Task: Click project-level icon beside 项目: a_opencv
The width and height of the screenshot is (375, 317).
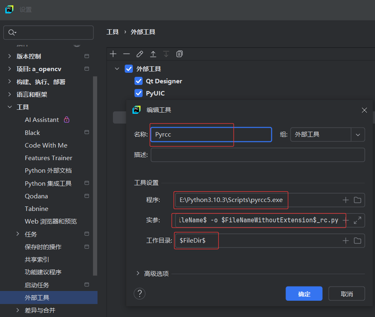Action: [x=87, y=69]
